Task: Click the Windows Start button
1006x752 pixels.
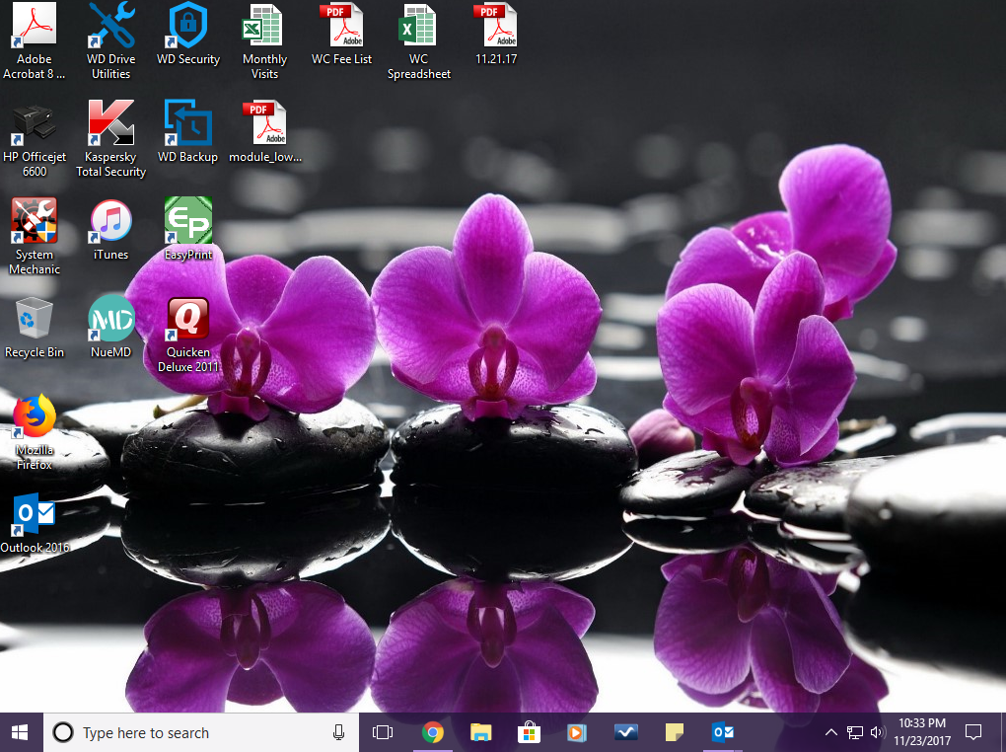Action: tap(21, 732)
